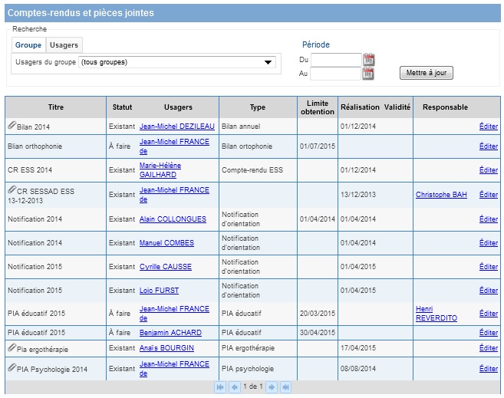Open the 'Du' date calendar picker
This screenshot has height=398, width=504.
pos(368,60)
